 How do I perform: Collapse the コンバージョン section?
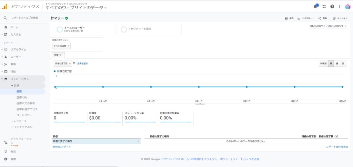2,79
